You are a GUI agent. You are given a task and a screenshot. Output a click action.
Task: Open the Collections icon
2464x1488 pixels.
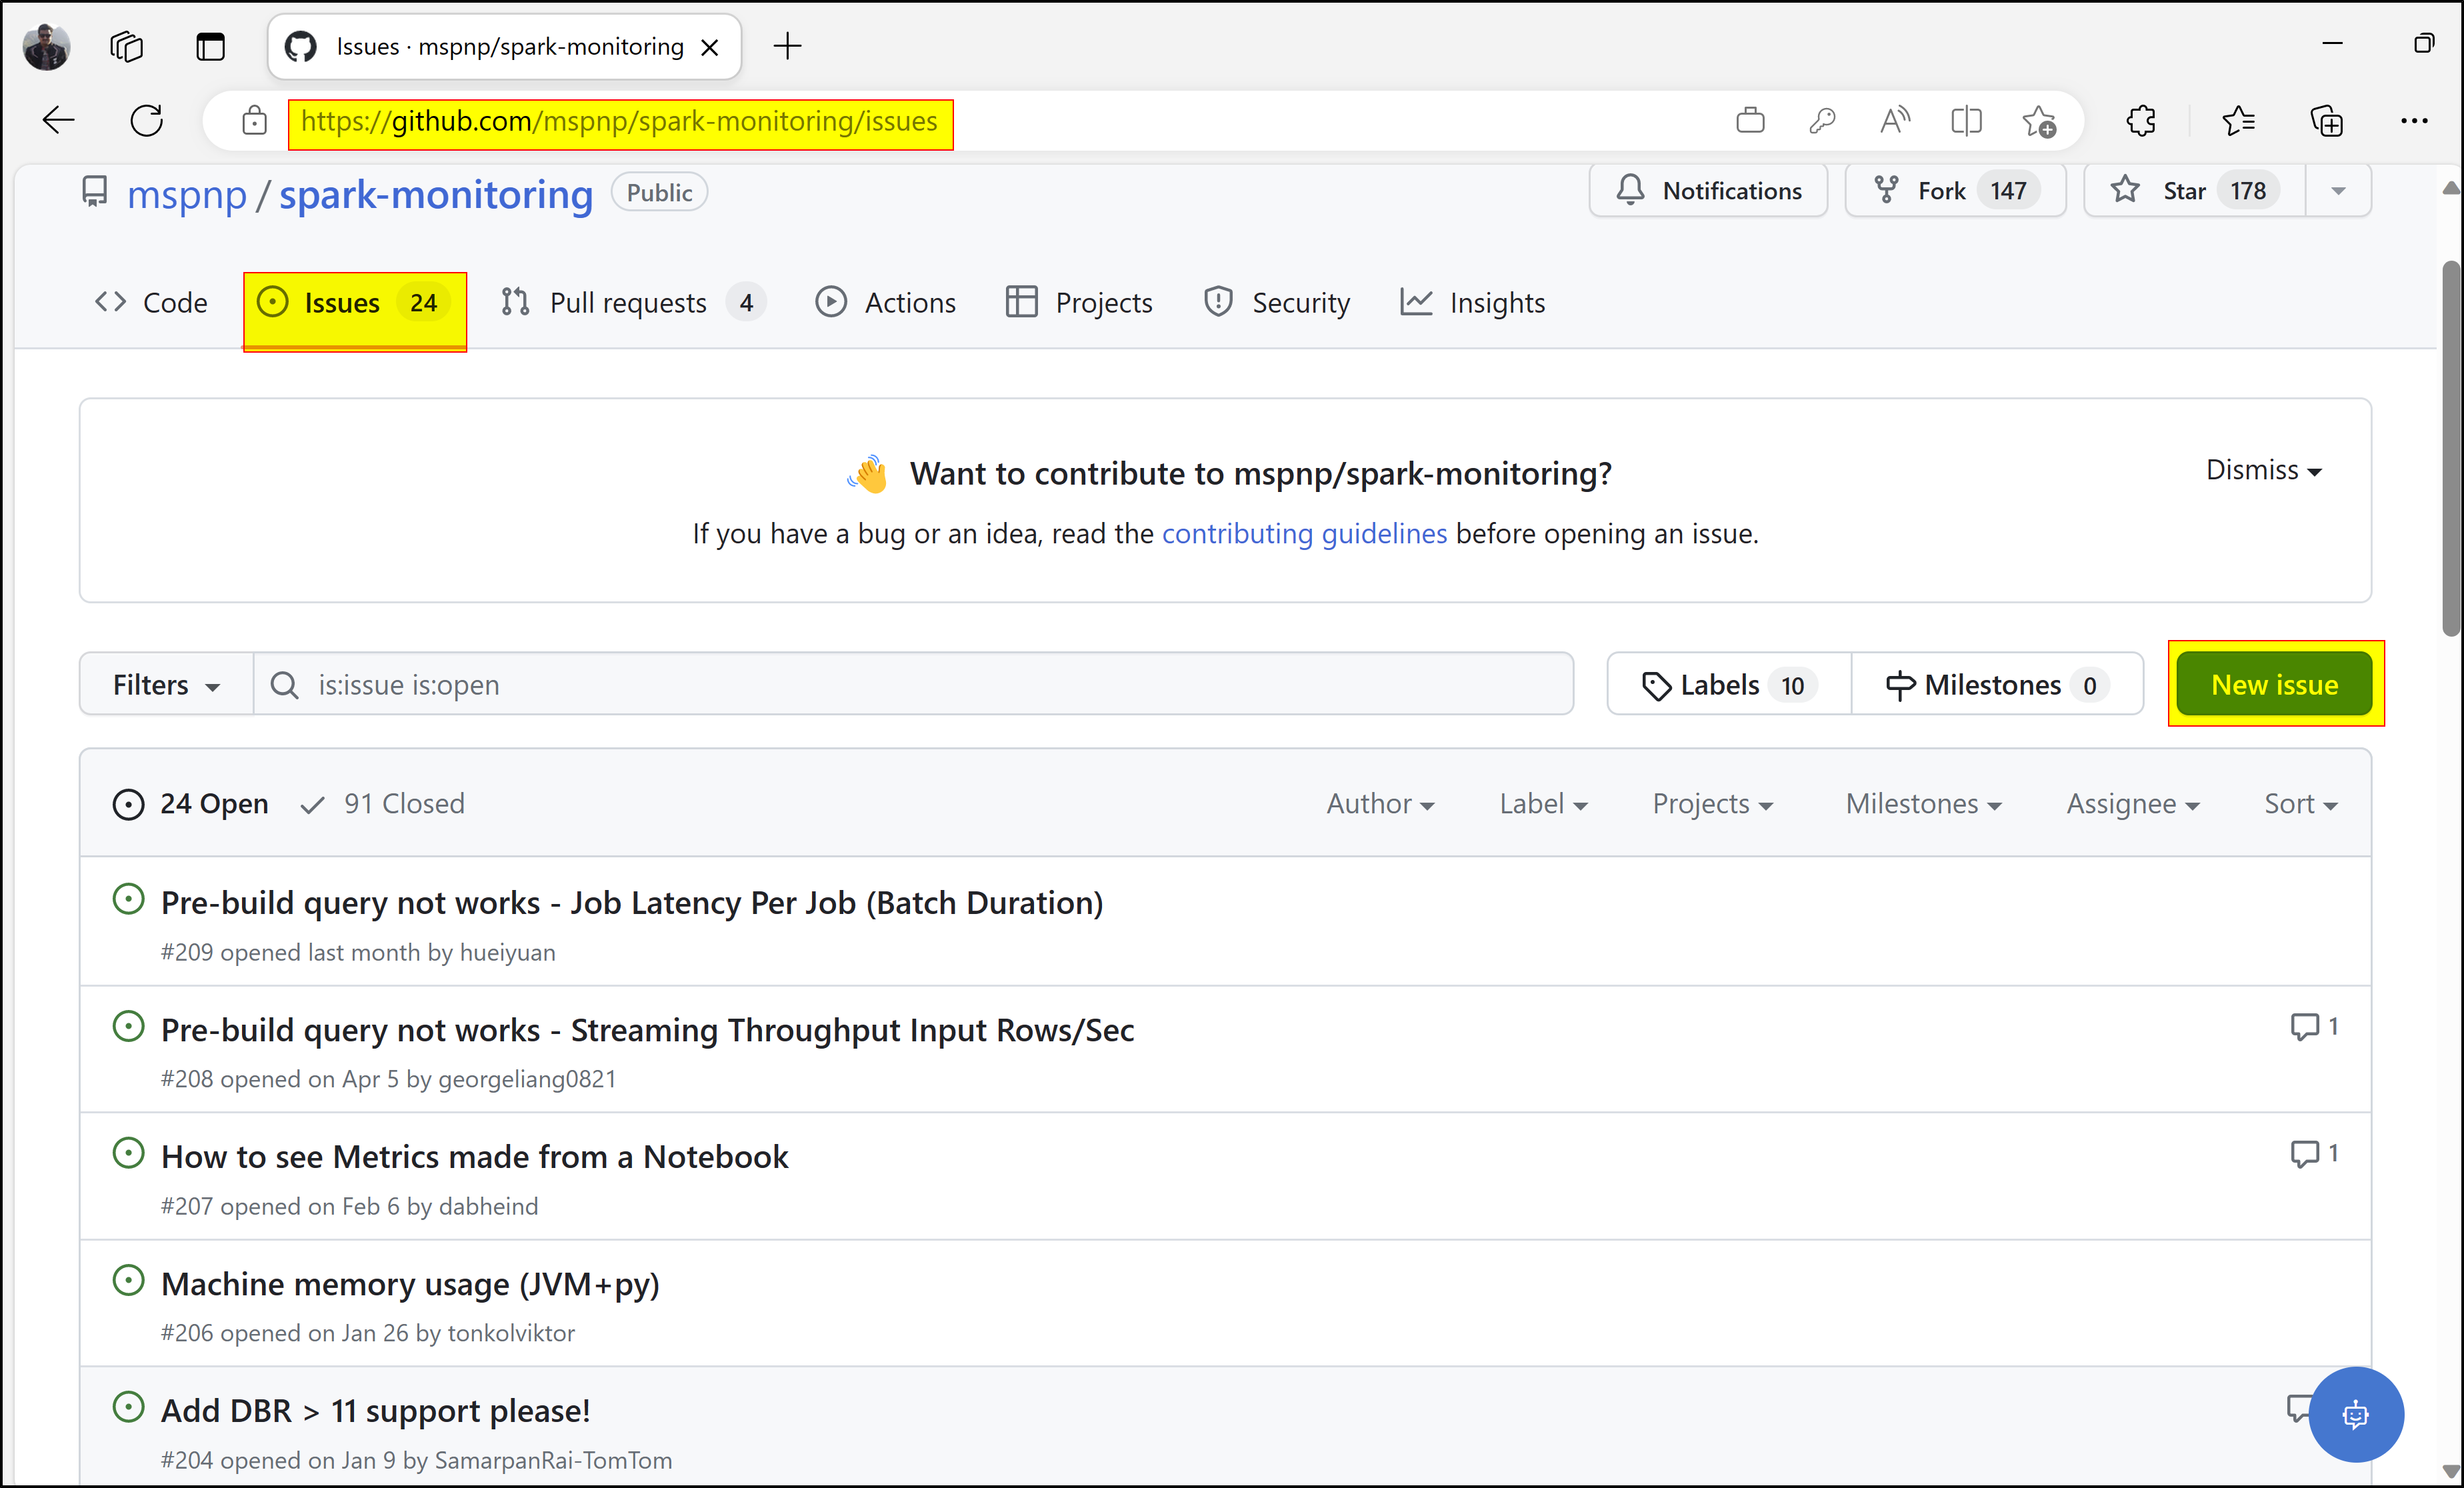(2326, 121)
